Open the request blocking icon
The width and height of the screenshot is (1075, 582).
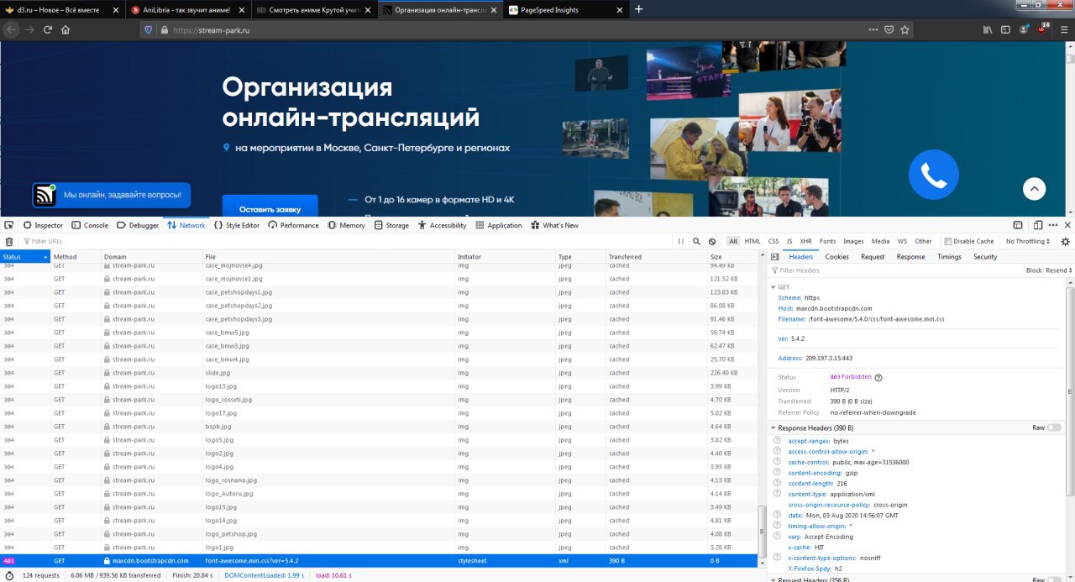tap(712, 241)
